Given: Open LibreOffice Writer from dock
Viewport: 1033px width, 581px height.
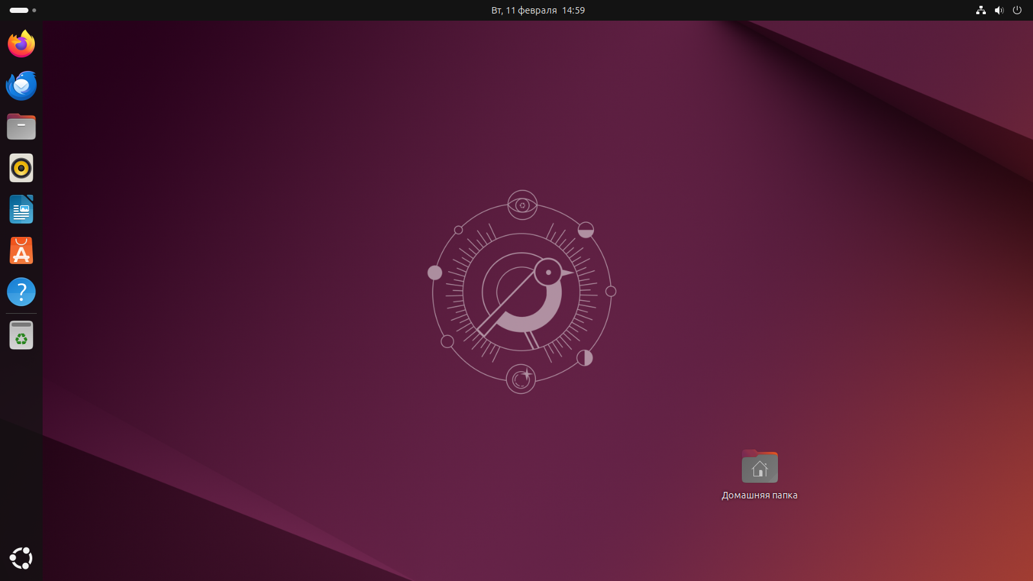Looking at the screenshot, I should [21, 209].
